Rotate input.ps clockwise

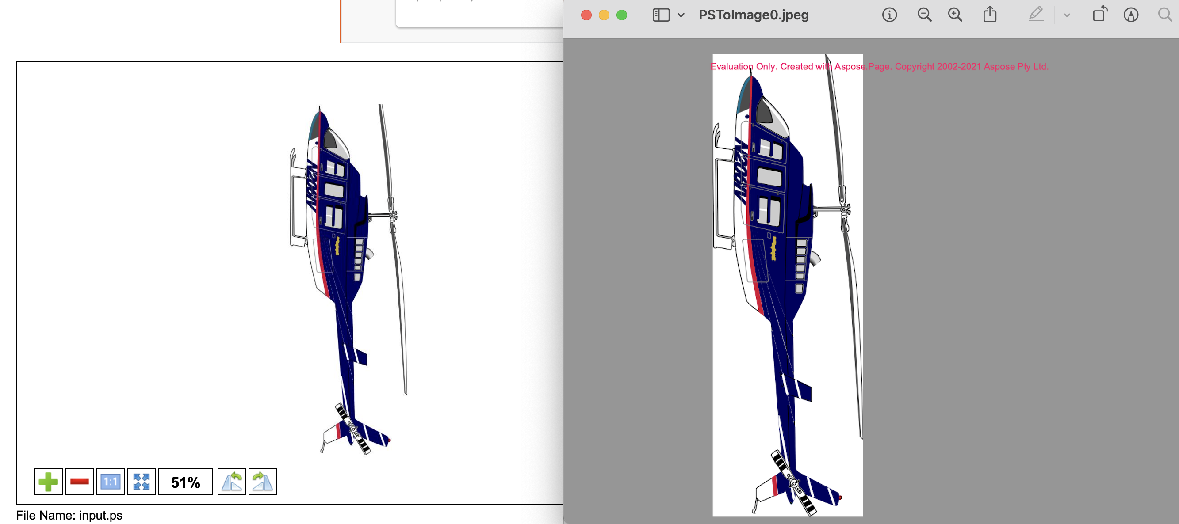click(261, 481)
